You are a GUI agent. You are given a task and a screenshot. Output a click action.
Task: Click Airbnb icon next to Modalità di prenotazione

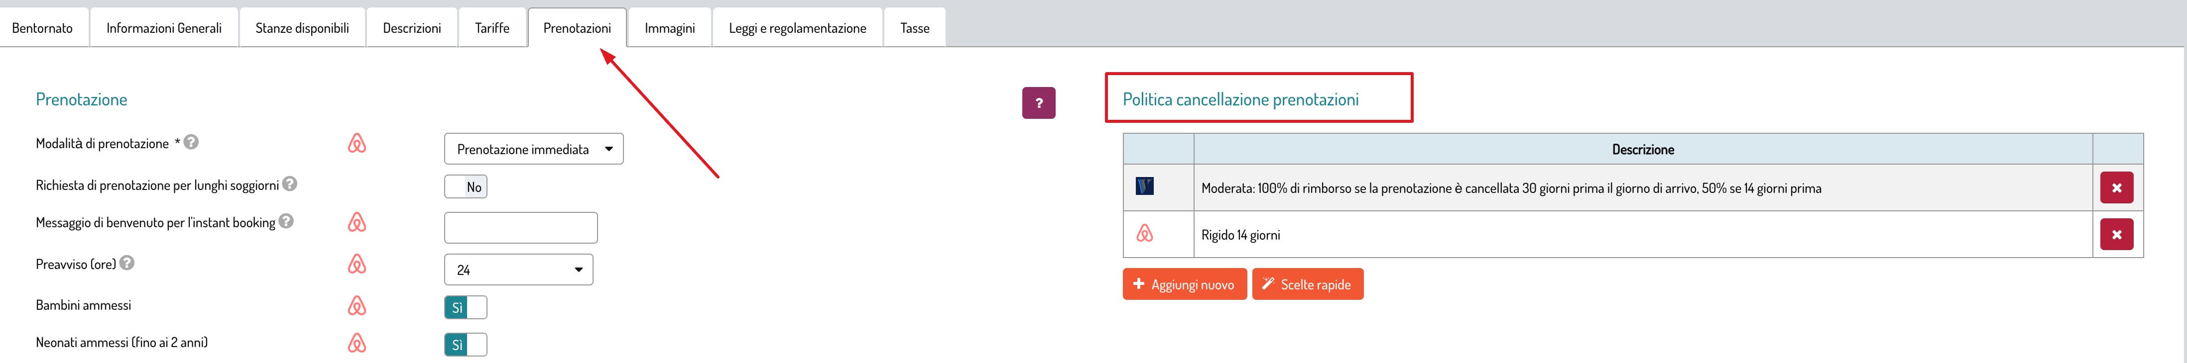point(358,143)
